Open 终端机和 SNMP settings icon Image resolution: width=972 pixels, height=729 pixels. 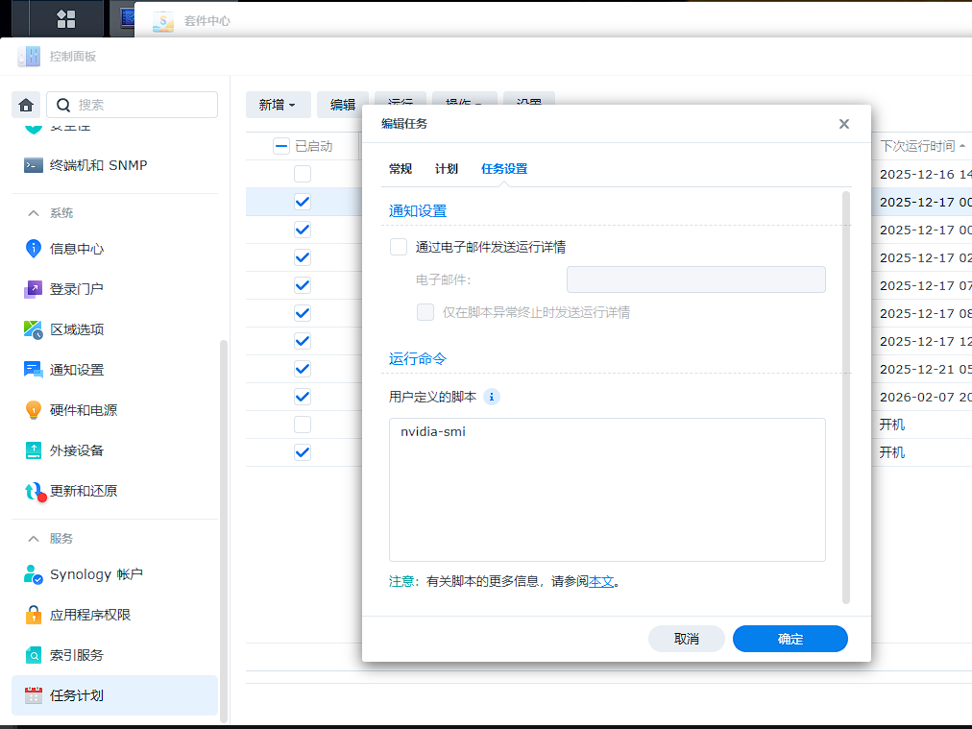[34, 165]
